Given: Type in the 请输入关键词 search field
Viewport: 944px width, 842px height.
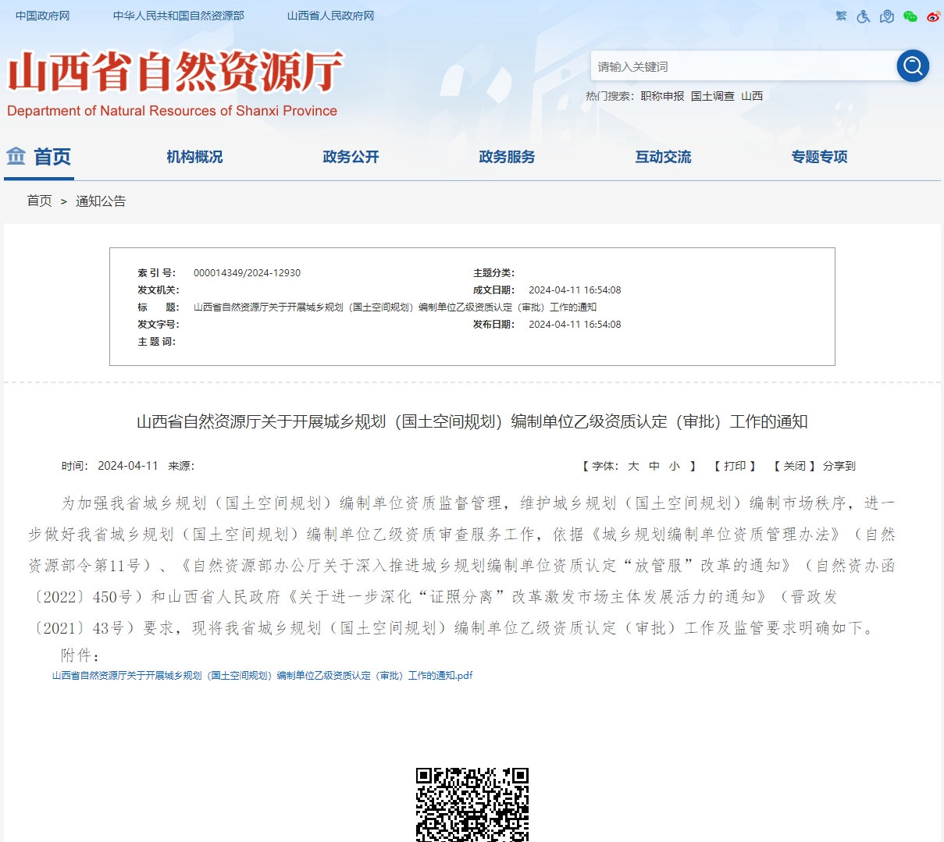Looking at the screenshot, I should [x=742, y=67].
